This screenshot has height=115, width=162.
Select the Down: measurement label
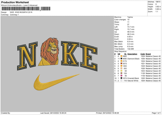pyautogui.click(x=117, y=34)
